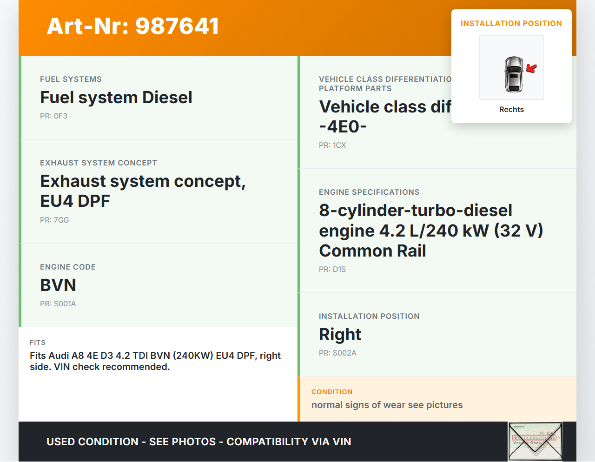Click the 8-cylinder-turbo-diesel engine specification
595x462 pixels.
pos(430,231)
